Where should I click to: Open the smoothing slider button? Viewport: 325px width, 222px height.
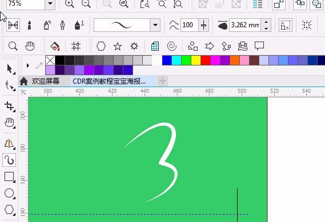tap(203, 25)
